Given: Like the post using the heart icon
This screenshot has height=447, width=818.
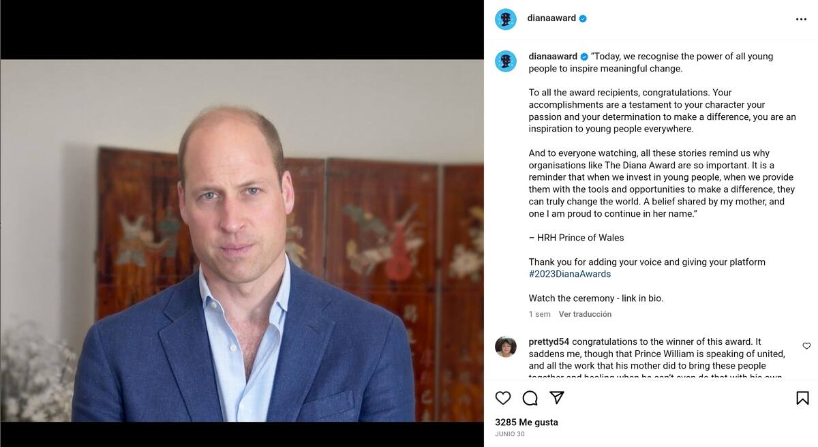Looking at the screenshot, I should click(503, 398).
